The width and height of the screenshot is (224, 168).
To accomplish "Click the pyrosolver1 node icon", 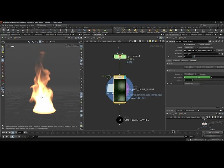I will click(x=120, y=56).
